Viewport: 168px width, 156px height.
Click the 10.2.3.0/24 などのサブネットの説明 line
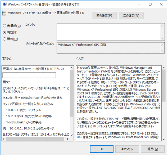(x=29, y=116)
